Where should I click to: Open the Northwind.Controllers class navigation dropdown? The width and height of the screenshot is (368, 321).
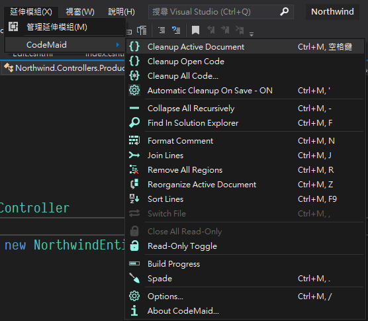tap(64, 68)
